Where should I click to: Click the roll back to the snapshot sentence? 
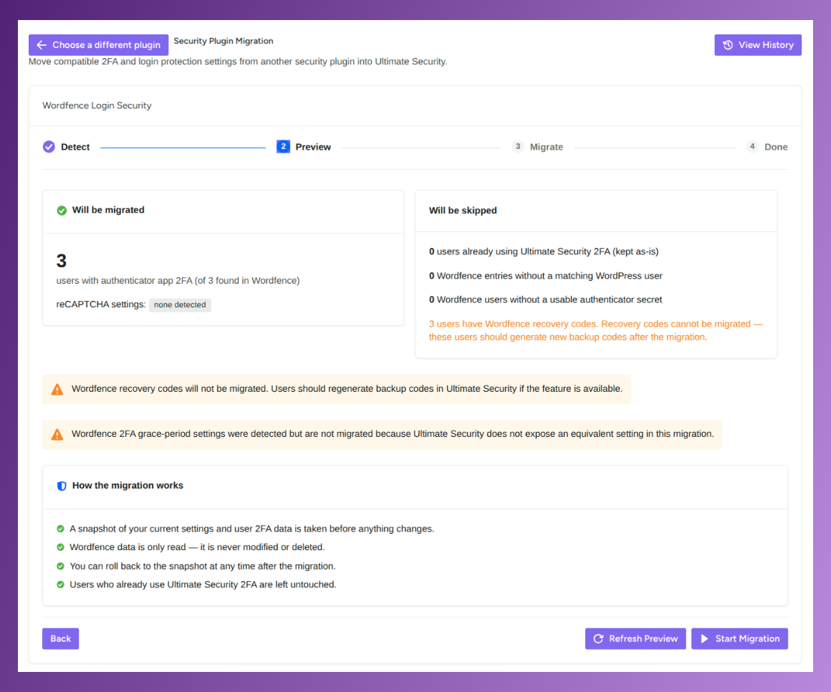point(203,566)
